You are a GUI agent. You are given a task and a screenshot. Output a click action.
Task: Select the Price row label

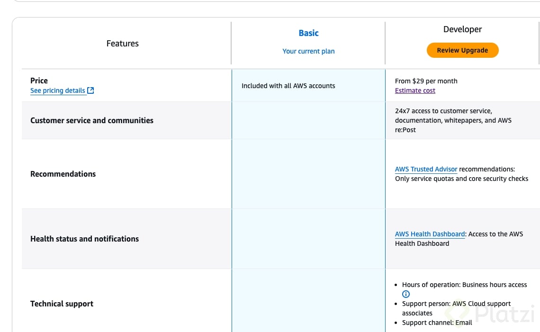(x=39, y=81)
